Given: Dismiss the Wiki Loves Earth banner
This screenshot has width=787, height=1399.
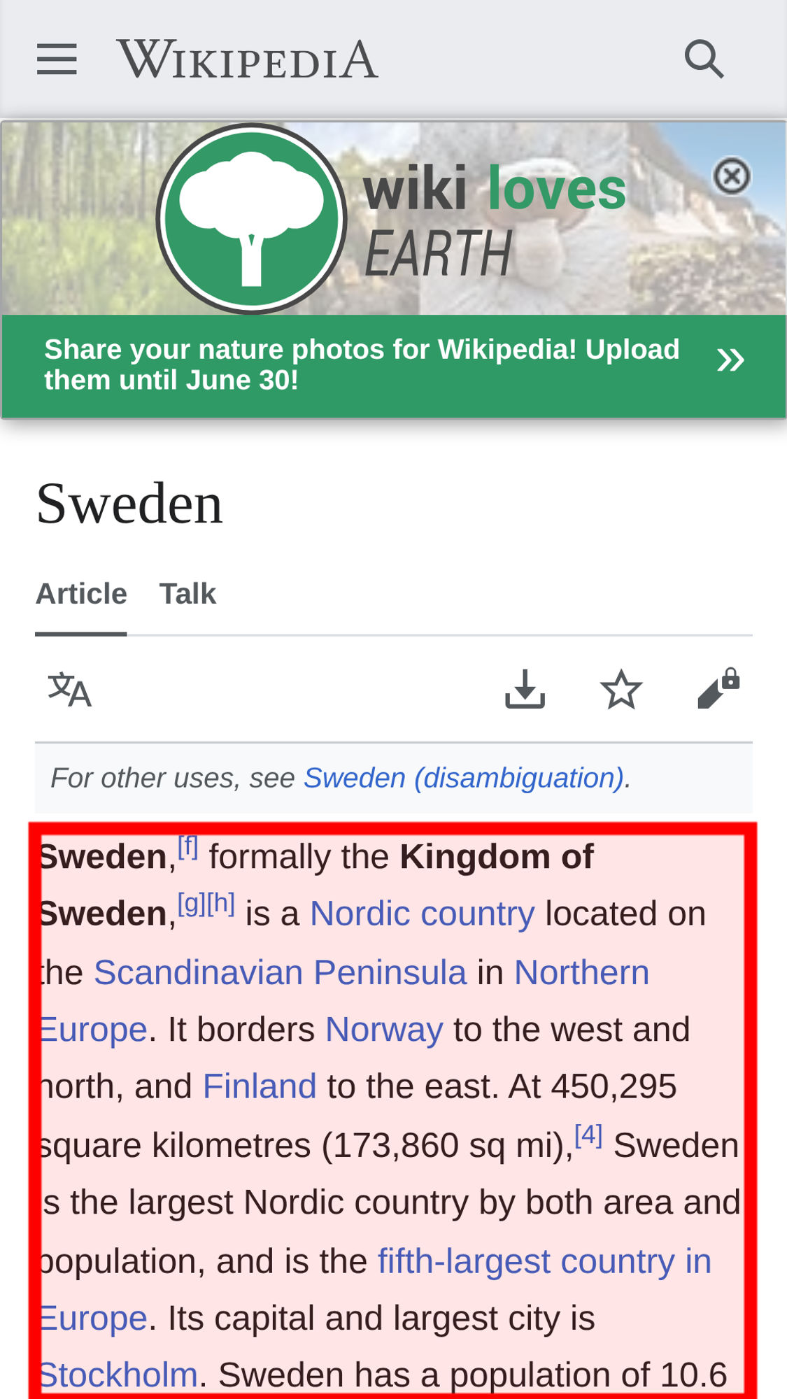Looking at the screenshot, I should (732, 176).
